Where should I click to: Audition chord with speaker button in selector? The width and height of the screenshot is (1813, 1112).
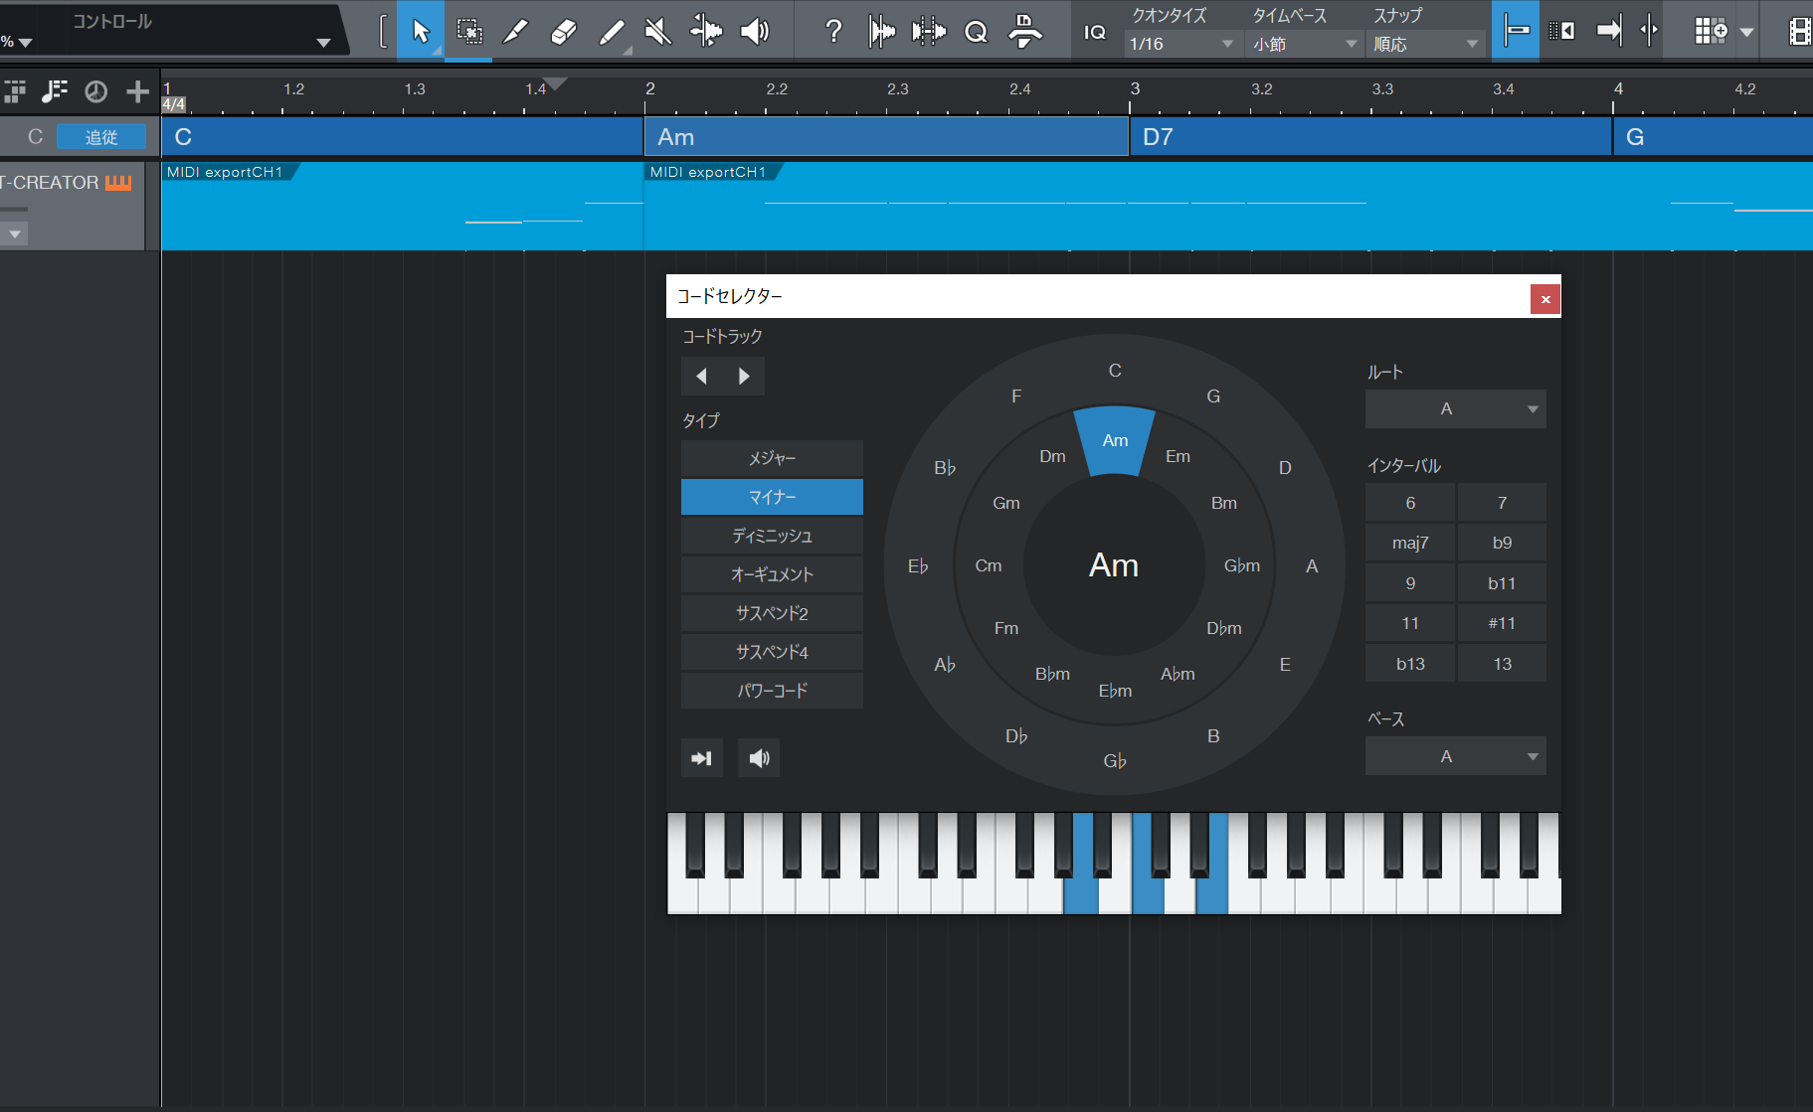[x=759, y=758]
